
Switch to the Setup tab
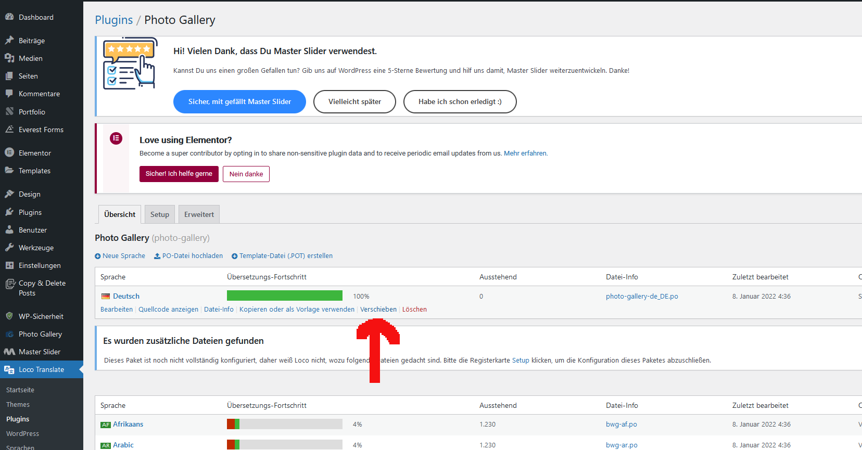tap(160, 214)
